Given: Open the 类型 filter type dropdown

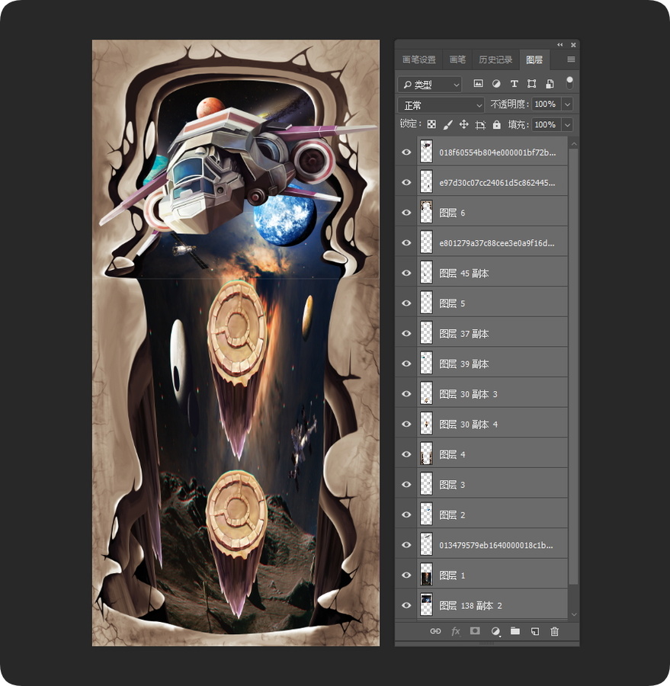Looking at the screenshot, I should (x=430, y=84).
